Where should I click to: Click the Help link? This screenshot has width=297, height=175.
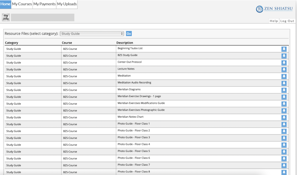tap(274, 21)
